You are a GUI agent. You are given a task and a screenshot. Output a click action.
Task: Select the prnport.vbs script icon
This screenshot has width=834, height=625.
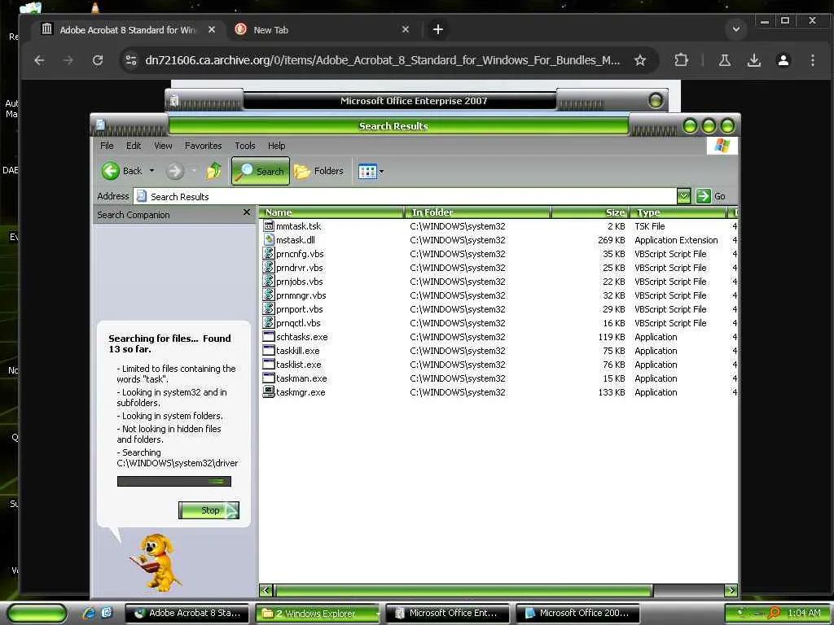(269, 308)
